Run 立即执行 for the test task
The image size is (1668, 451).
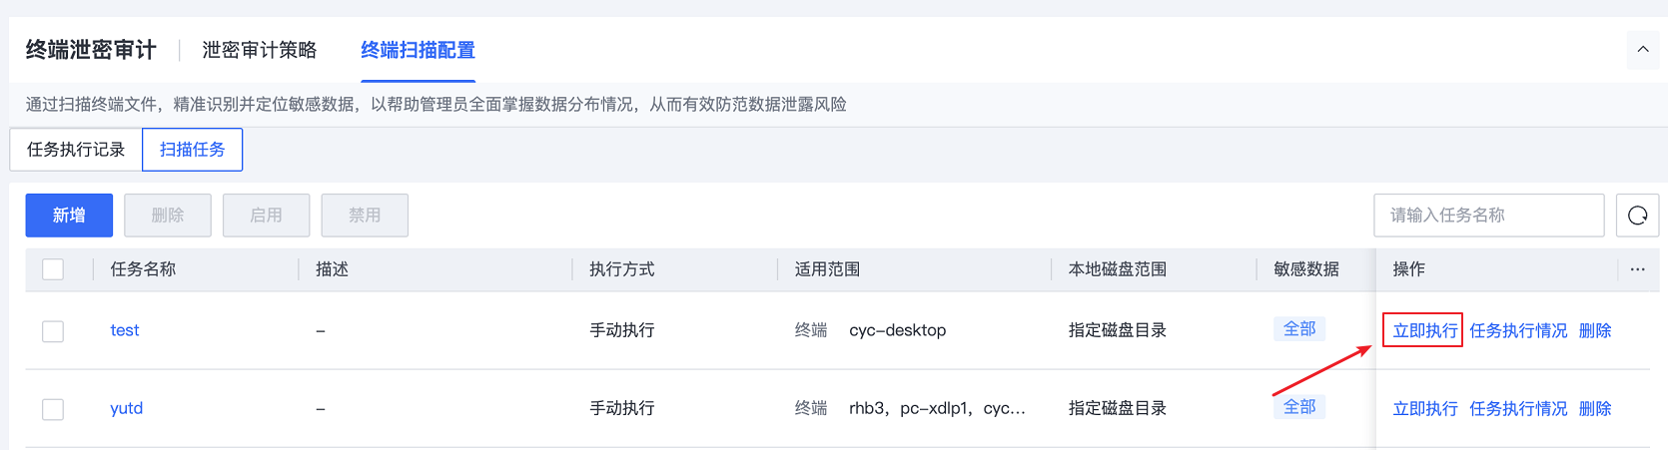pyautogui.click(x=1424, y=330)
